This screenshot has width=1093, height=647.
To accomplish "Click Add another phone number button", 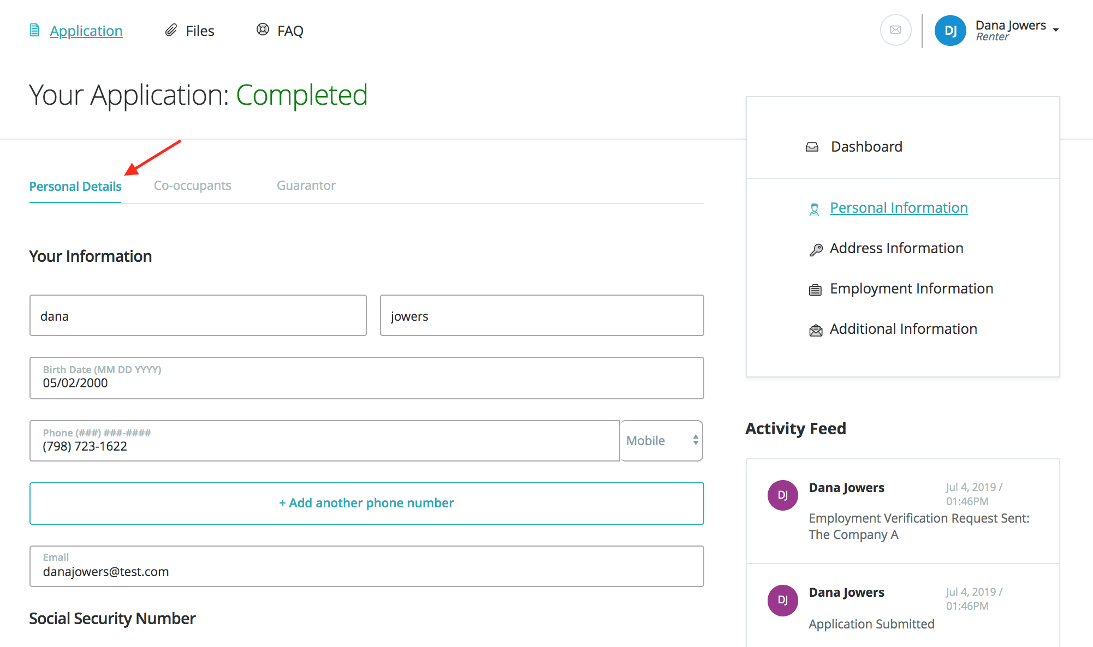I will (x=366, y=503).
